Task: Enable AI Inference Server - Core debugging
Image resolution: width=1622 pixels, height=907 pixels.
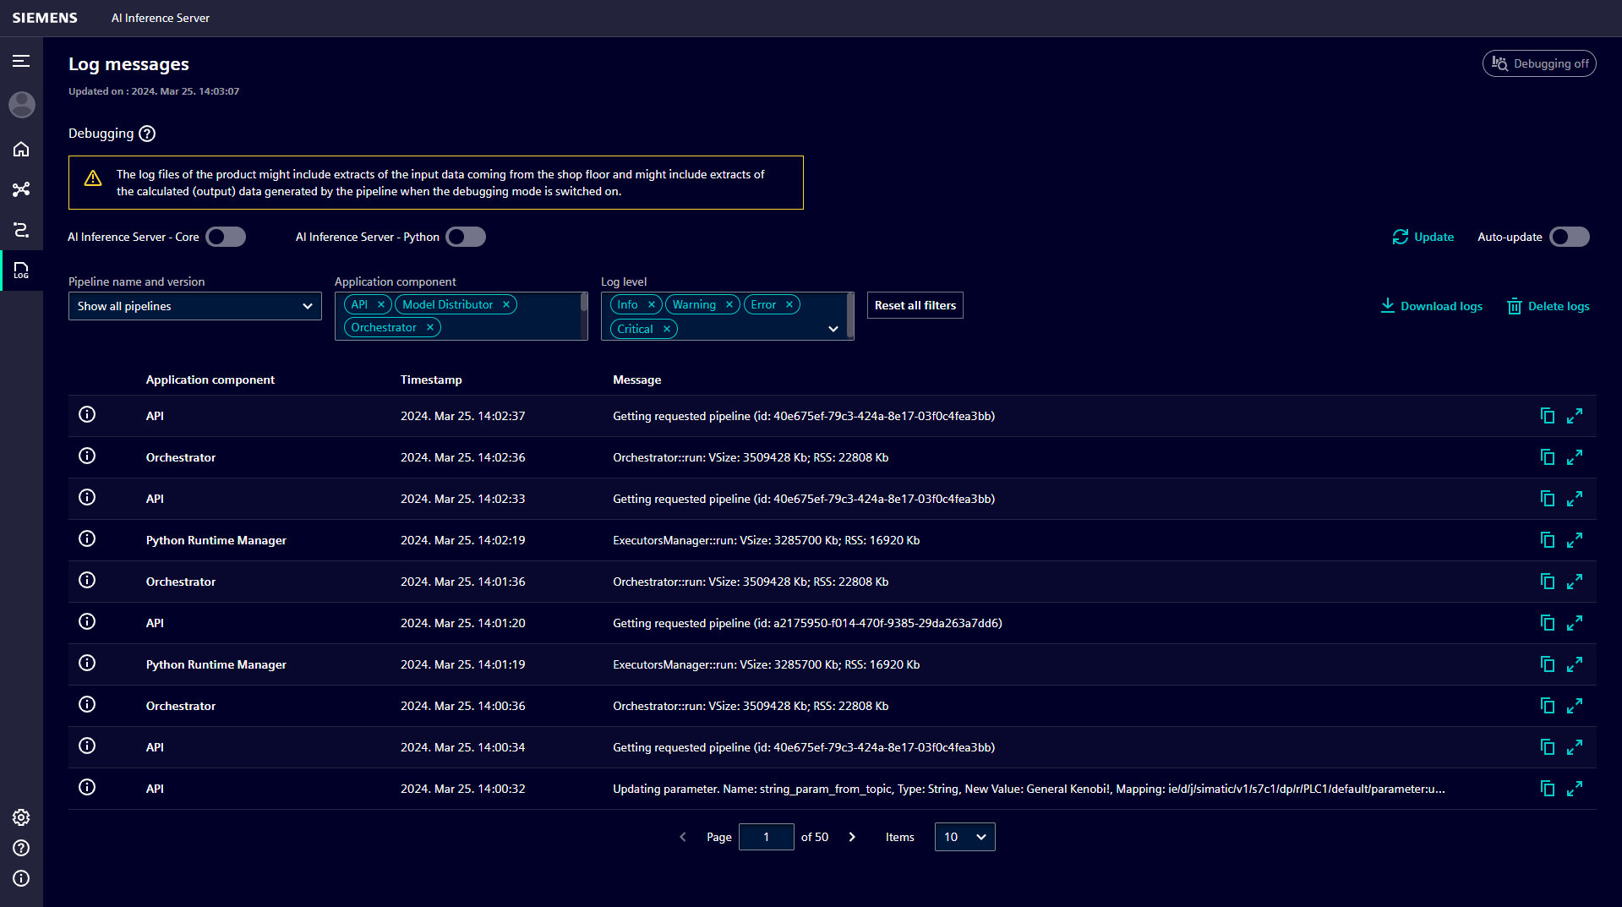Action: coord(226,238)
